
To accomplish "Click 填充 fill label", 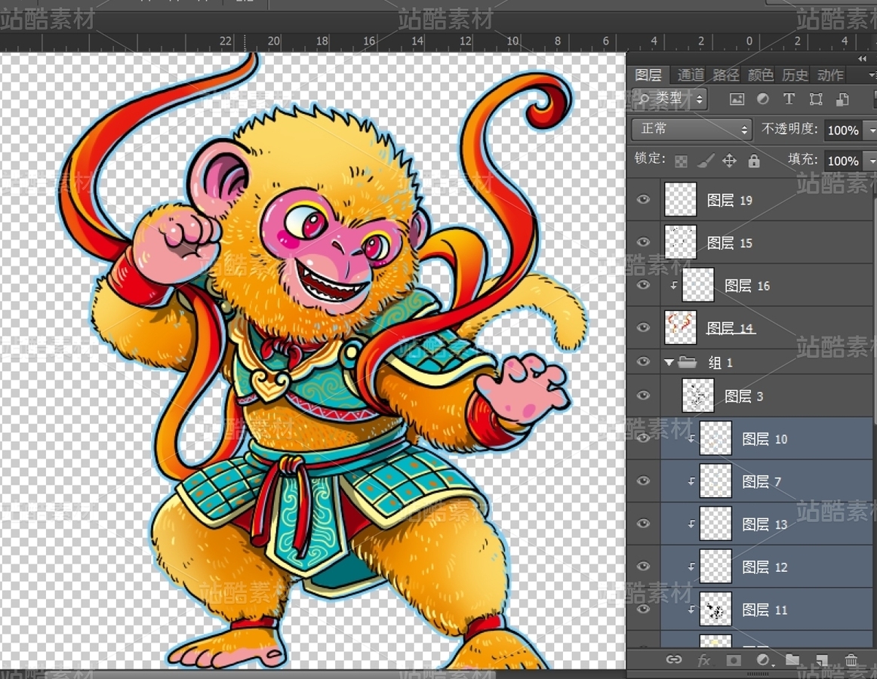I will click(802, 159).
